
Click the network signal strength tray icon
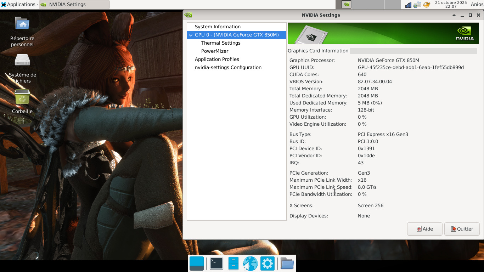[408, 5]
